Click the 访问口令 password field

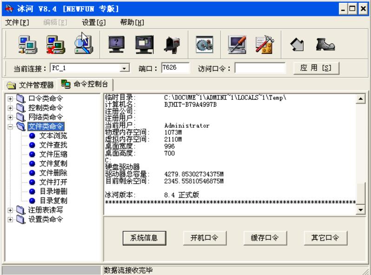point(260,68)
